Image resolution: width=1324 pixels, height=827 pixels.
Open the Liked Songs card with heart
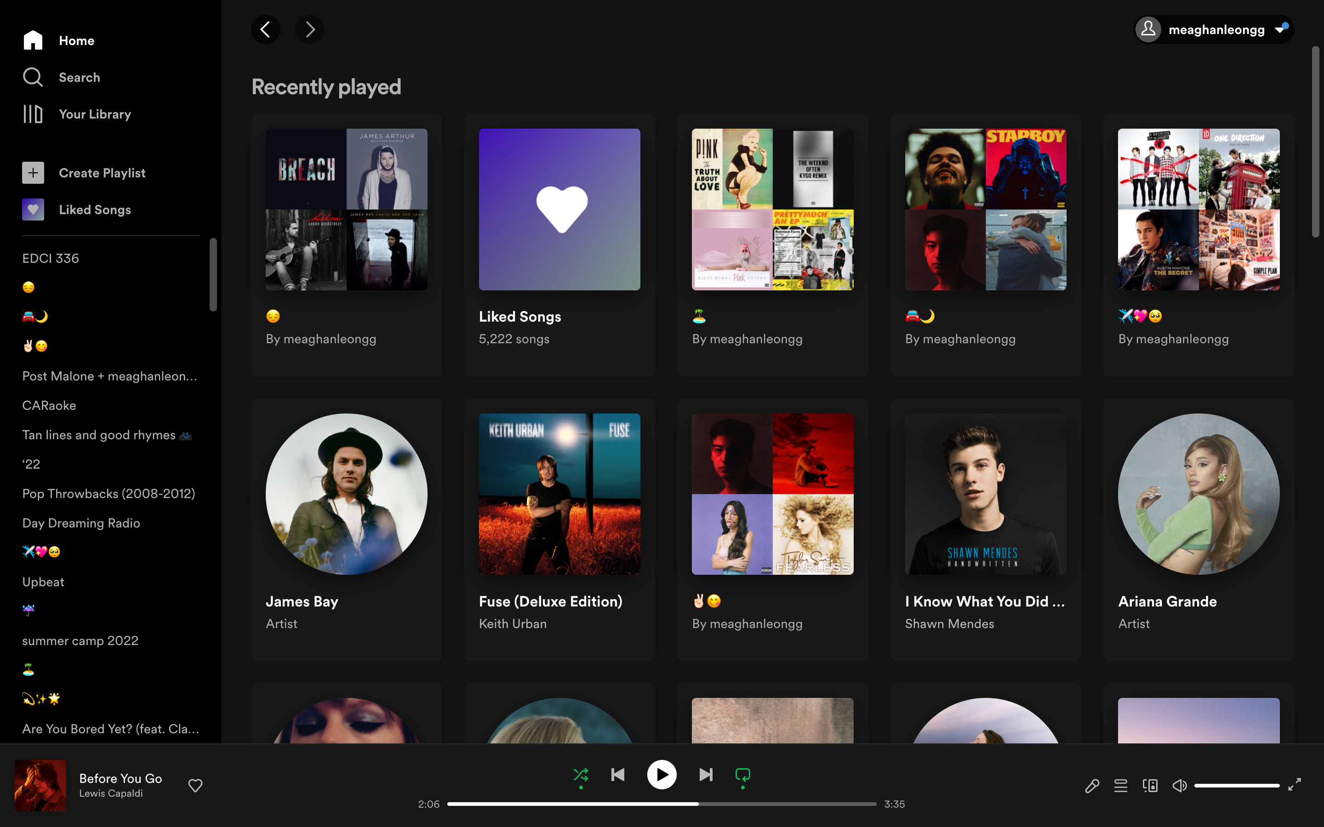(x=559, y=245)
